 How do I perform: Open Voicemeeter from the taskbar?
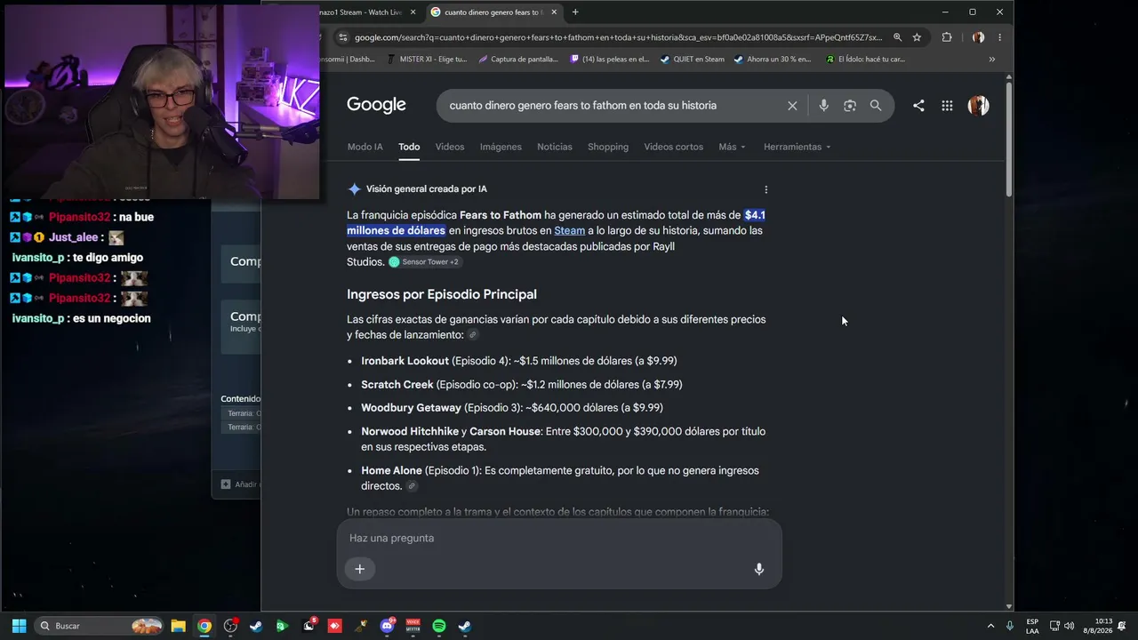(x=413, y=626)
